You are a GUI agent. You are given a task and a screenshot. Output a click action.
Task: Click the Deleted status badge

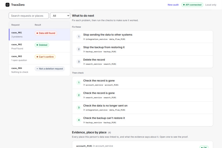[42, 45]
